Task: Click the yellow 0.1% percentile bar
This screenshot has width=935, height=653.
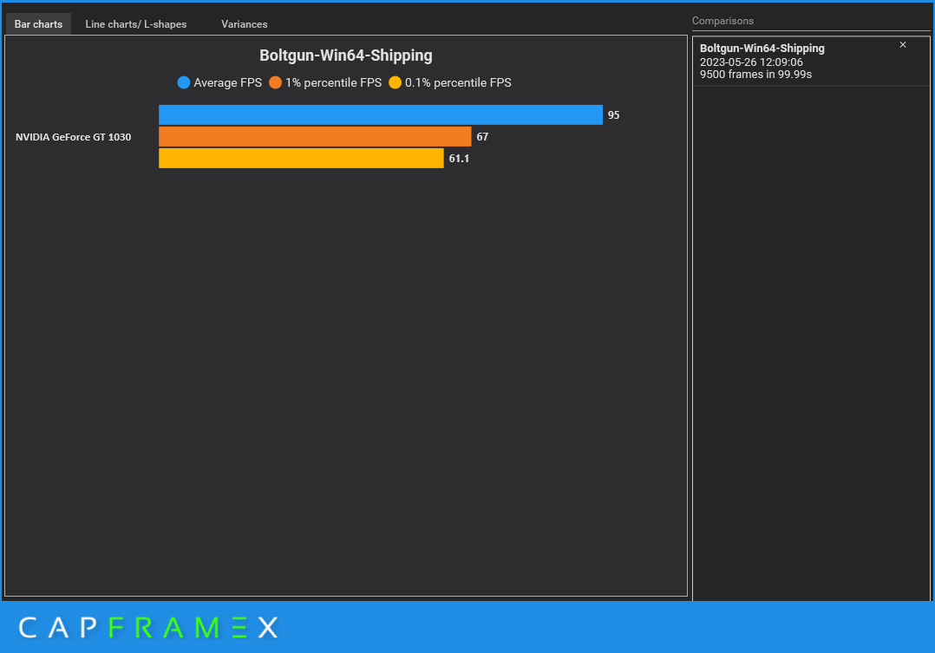Action: (x=301, y=158)
